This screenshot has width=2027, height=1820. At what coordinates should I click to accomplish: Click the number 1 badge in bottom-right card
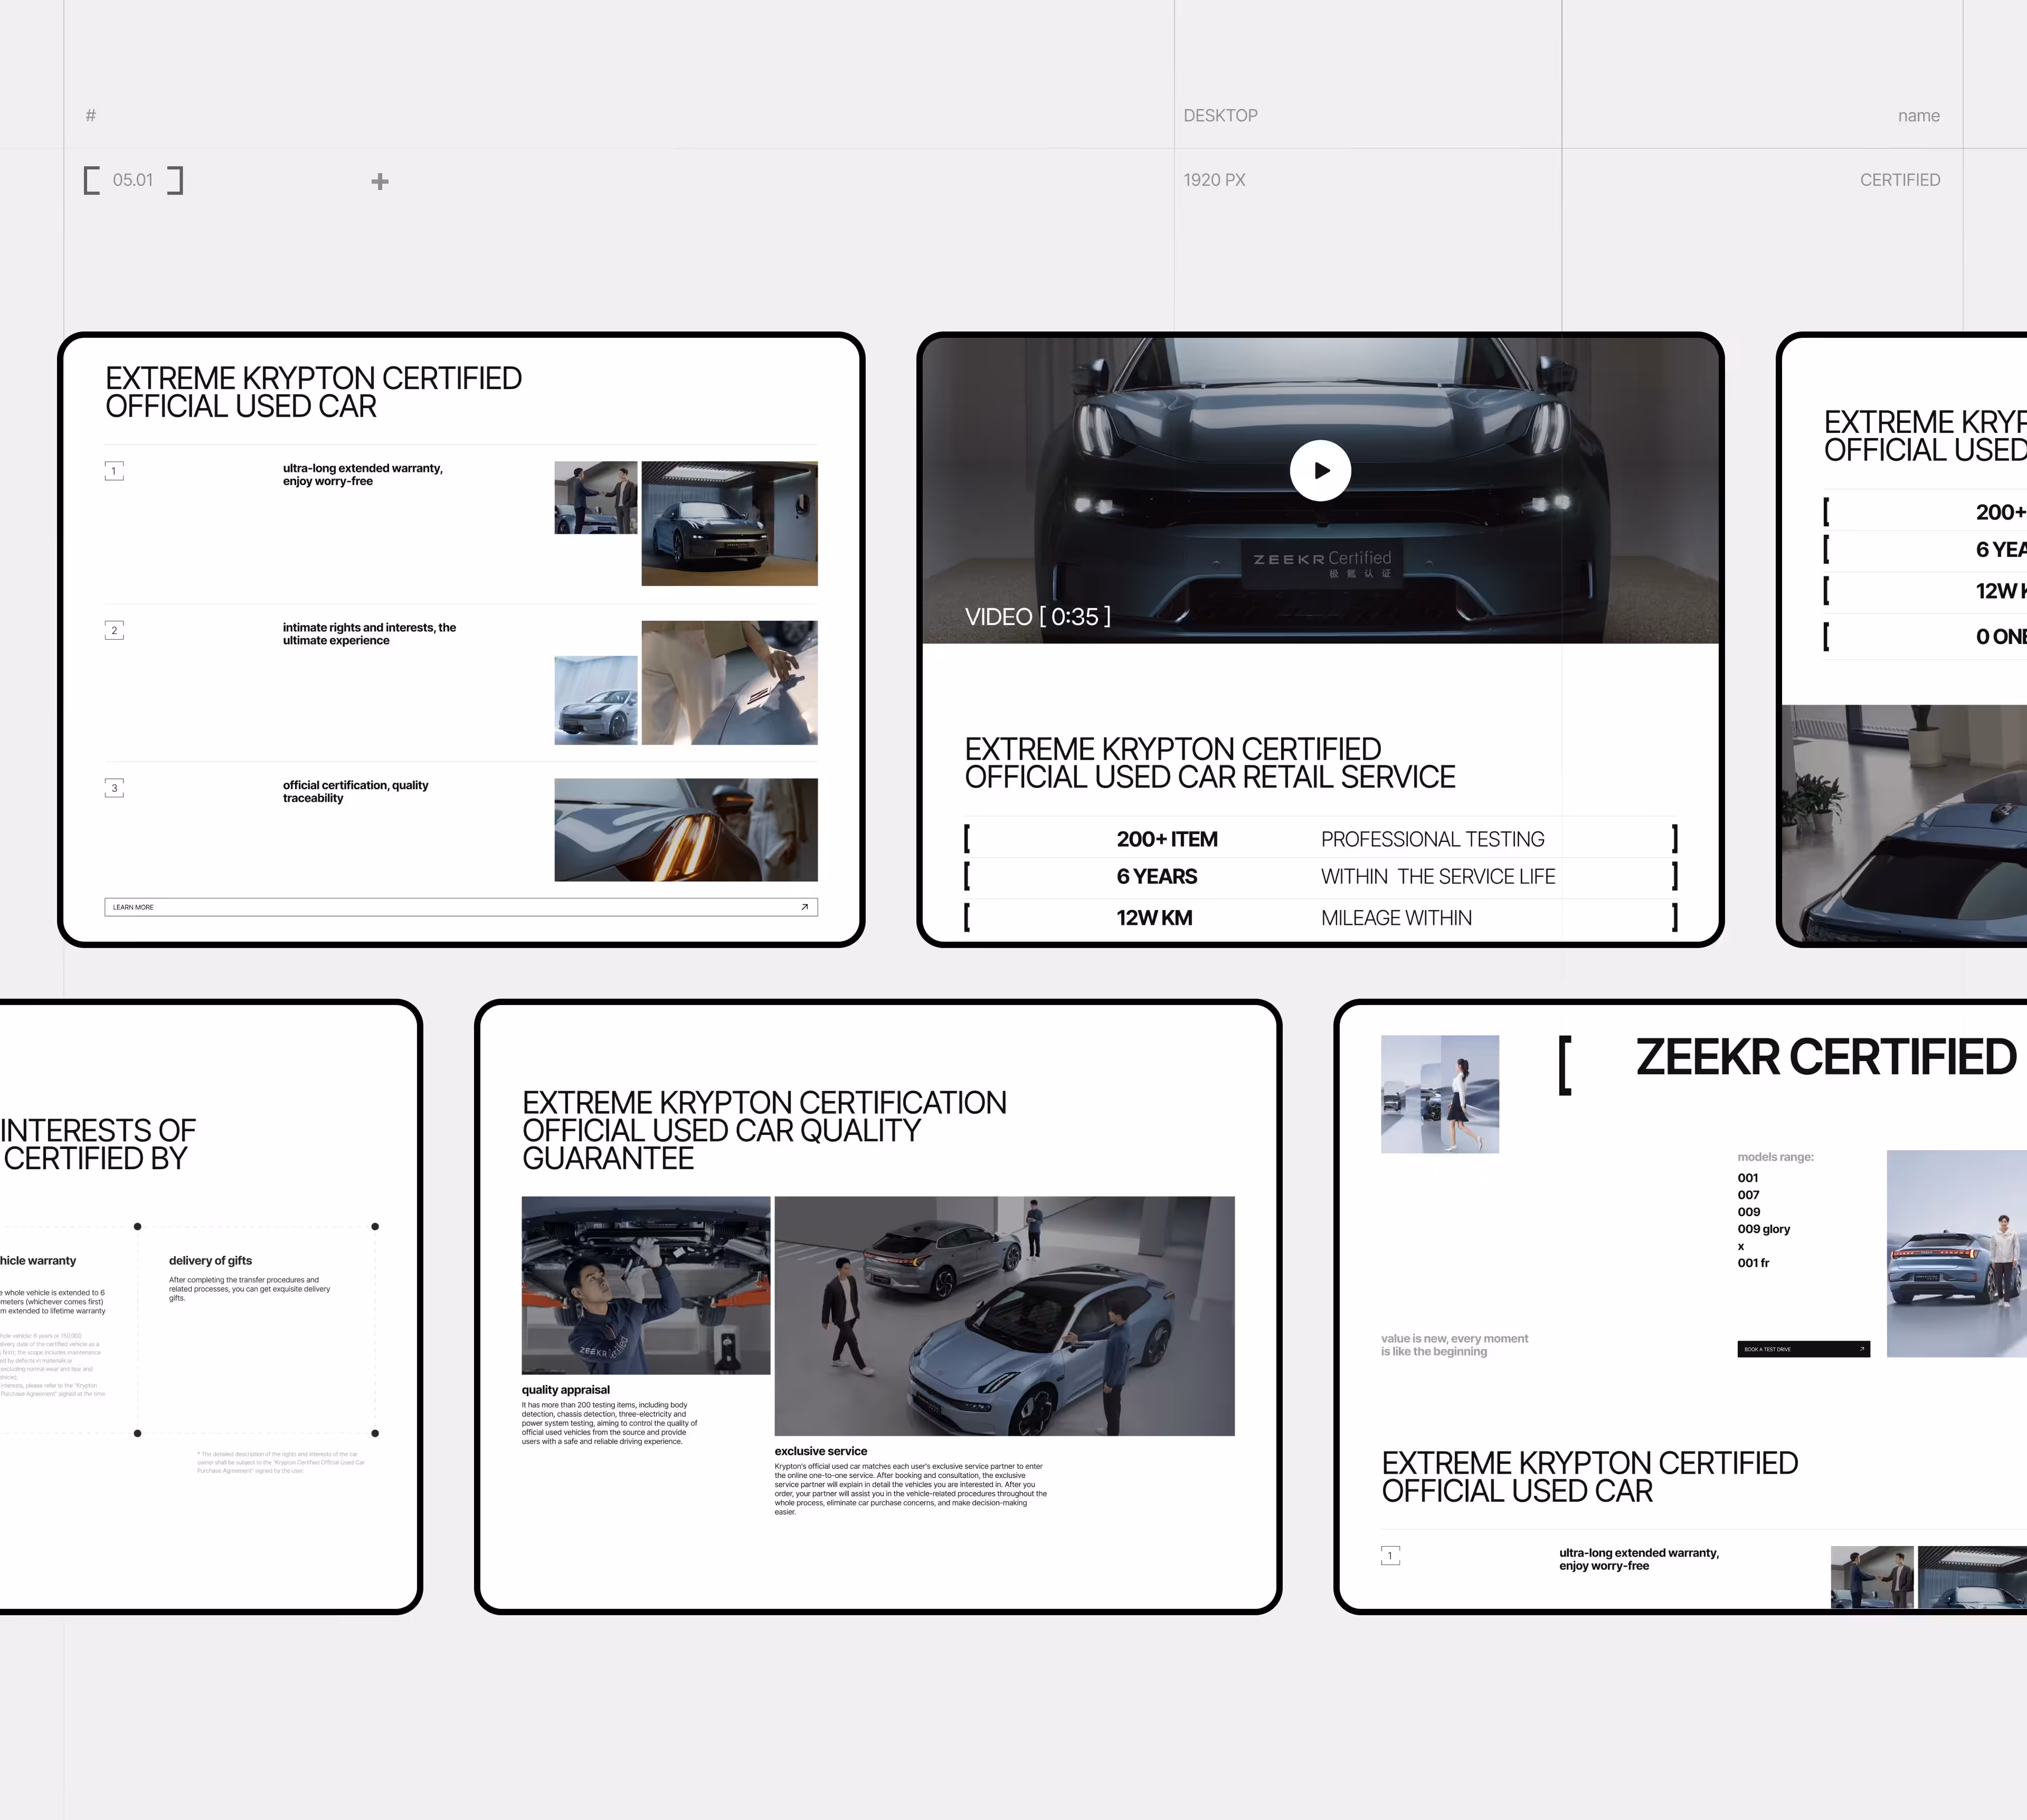coord(1390,1556)
